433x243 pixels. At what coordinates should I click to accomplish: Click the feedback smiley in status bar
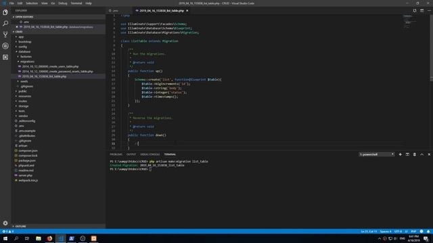(x=421, y=232)
